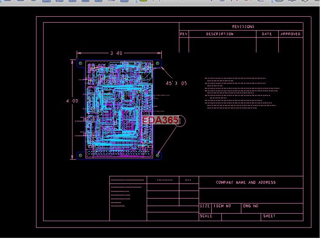321x240 pixels.
Task: Click the SHEET field label
Action: (269, 216)
